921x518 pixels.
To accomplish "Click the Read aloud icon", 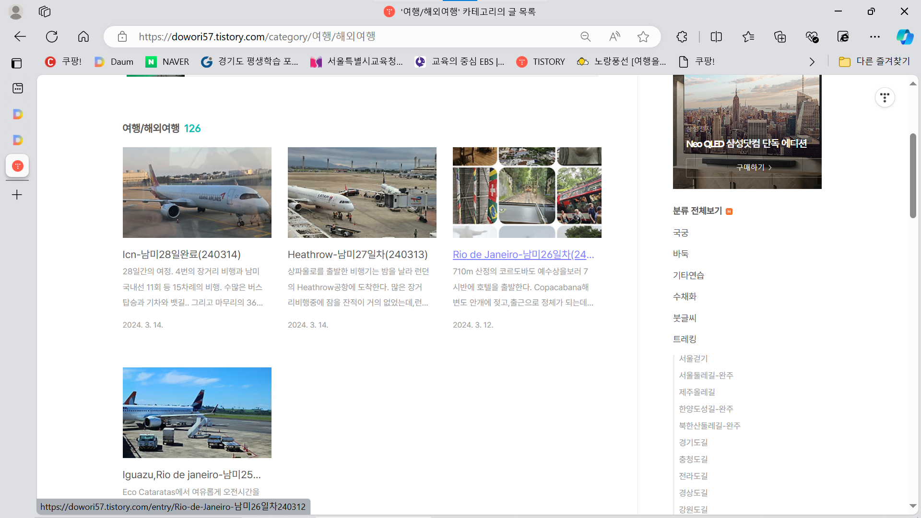I will click(614, 36).
